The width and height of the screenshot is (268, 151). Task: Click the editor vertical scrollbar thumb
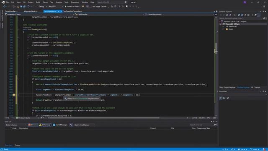click(x=216, y=48)
